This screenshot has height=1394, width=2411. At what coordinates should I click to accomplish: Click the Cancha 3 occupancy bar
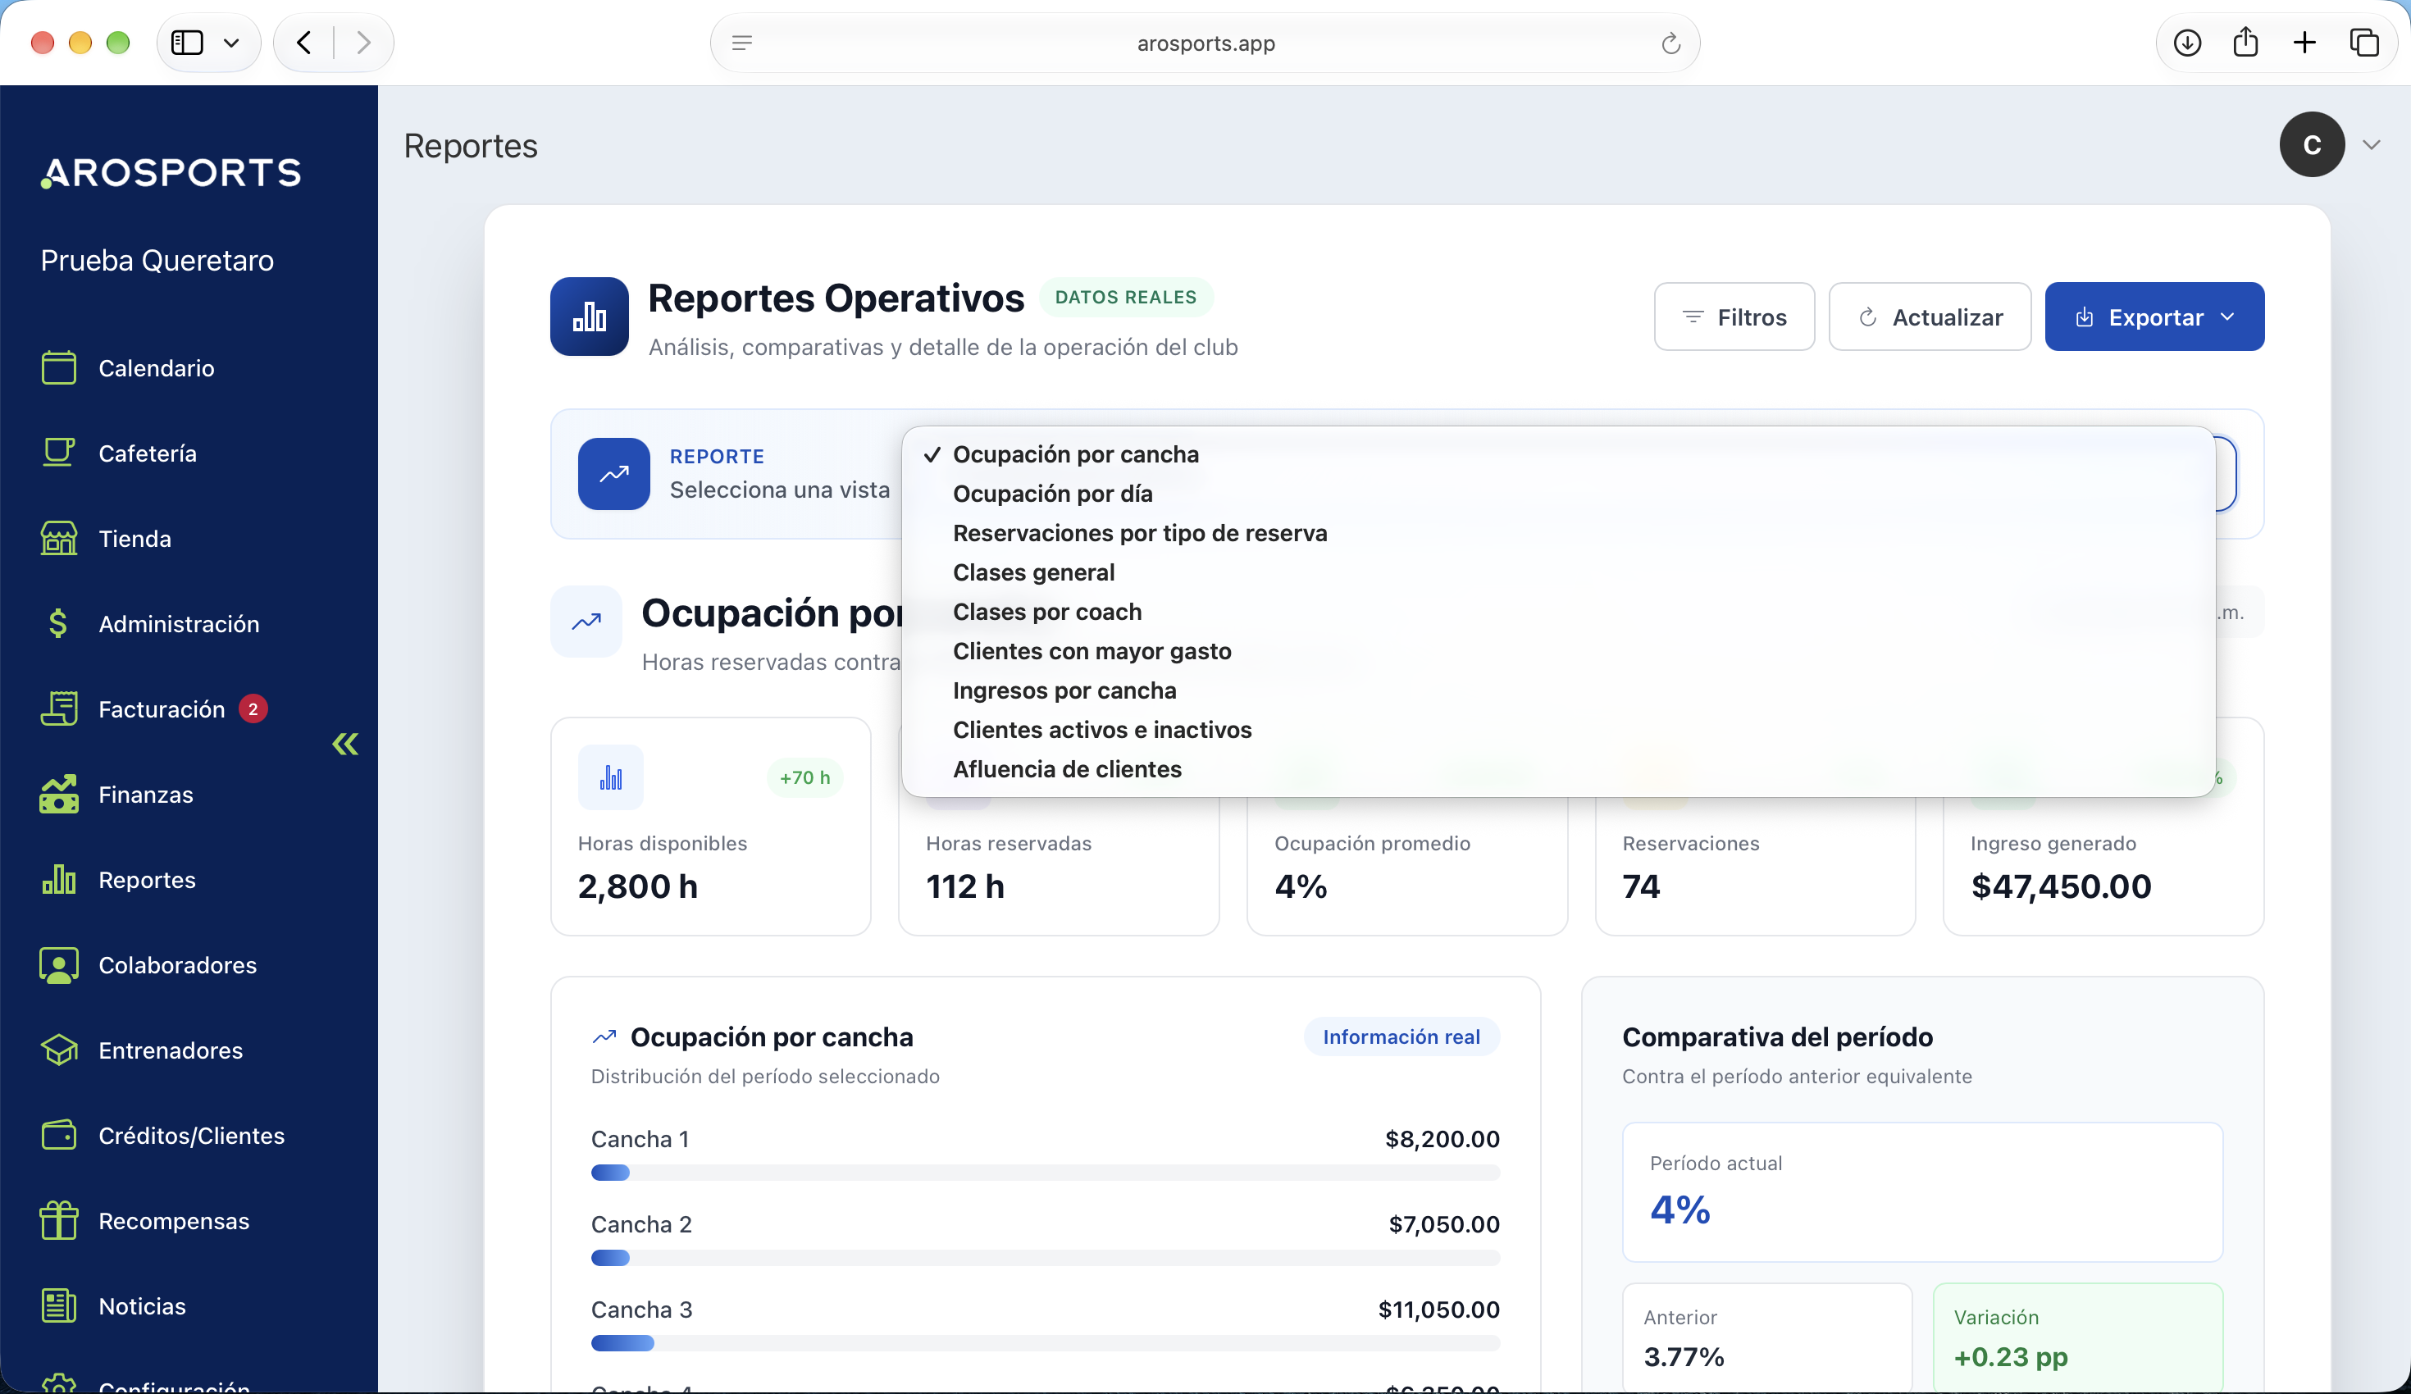coord(1045,1342)
